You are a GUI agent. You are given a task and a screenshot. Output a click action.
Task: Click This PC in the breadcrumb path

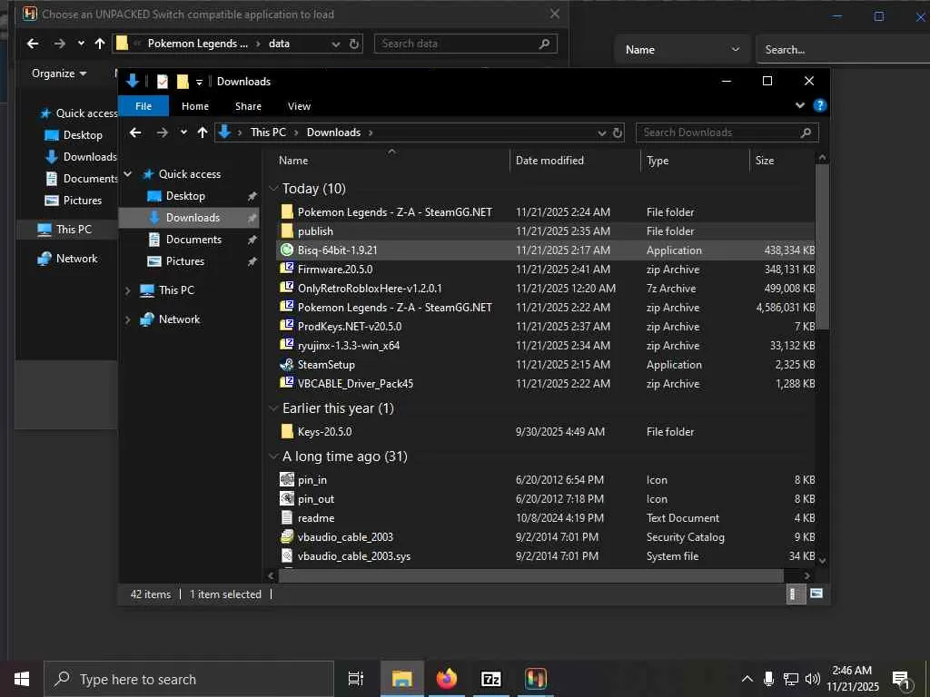(268, 133)
